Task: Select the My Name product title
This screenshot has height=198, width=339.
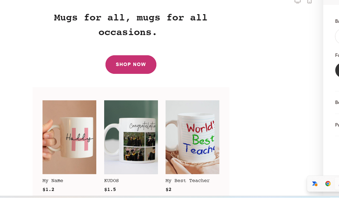Action: coord(53,181)
